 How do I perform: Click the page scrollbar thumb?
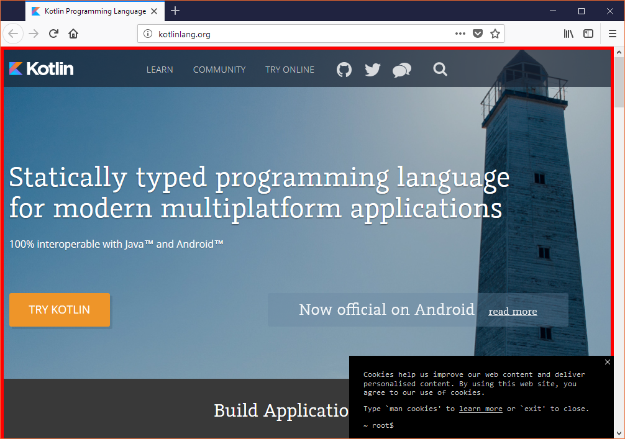click(619, 82)
